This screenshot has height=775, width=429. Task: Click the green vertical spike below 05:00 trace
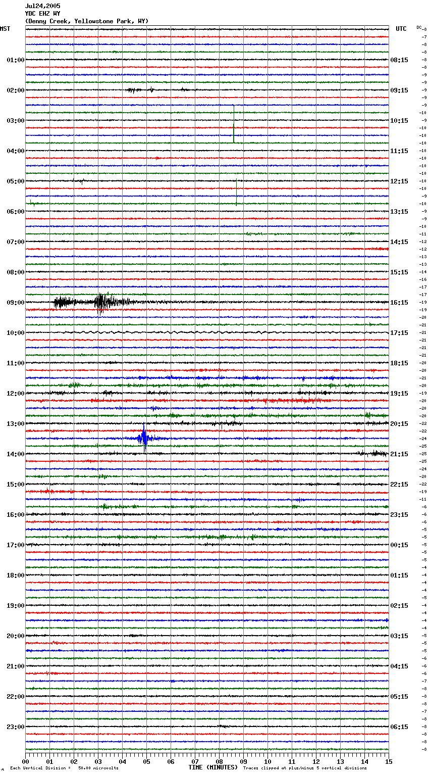click(x=236, y=191)
